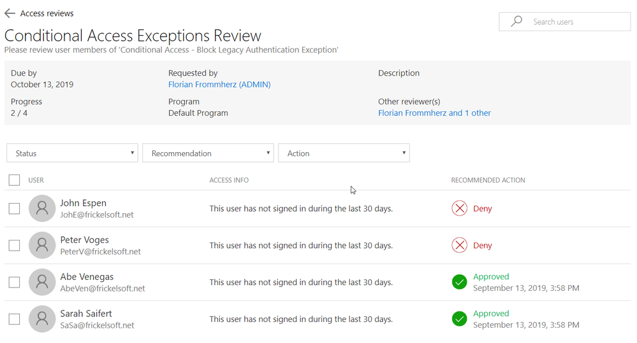Select the checkbox for John Espen
Viewport: 637px width, 343px height.
point(15,208)
